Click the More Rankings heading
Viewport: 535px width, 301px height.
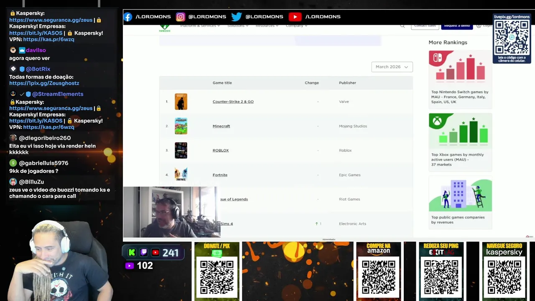448,42
